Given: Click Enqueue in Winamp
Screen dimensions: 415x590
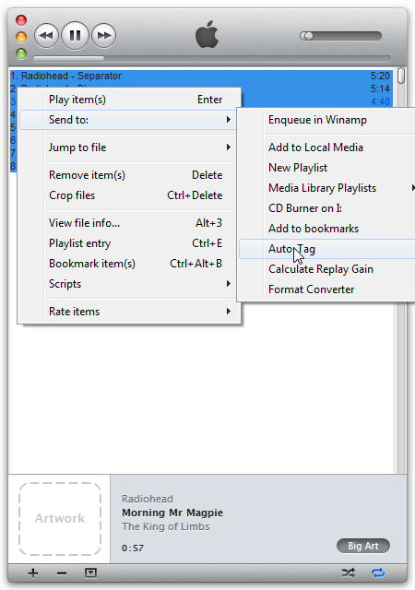Looking at the screenshot, I should [x=326, y=120].
